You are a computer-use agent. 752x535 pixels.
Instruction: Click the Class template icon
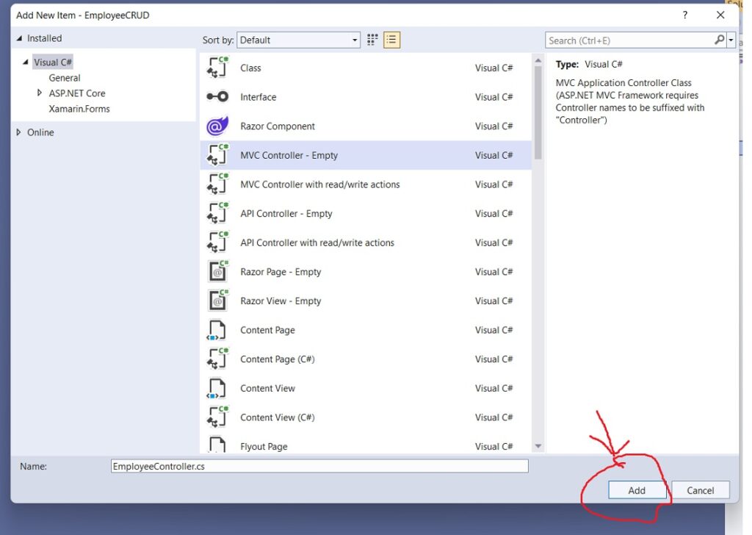[217, 68]
